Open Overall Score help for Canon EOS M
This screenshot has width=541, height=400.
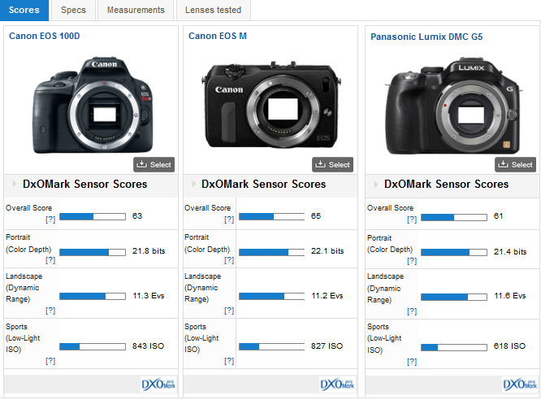click(x=229, y=220)
